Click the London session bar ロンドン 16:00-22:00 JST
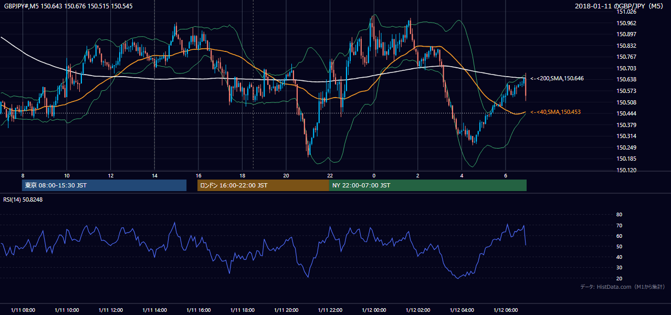This screenshot has height=315, width=671. tap(263, 185)
